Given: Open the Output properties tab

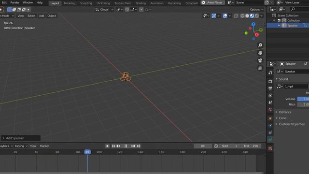Looking at the screenshot, I should 270,88.
